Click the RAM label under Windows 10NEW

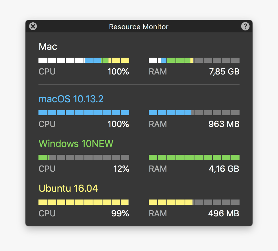pos(158,169)
